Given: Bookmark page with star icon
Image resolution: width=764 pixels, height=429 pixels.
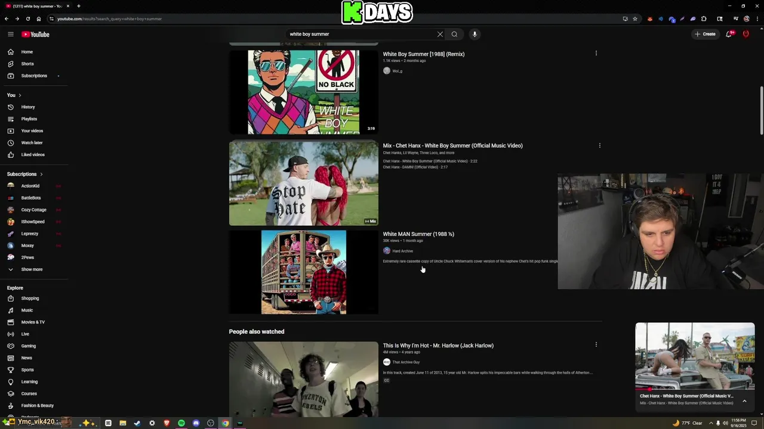Looking at the screenshot, I should coord(635,18).
